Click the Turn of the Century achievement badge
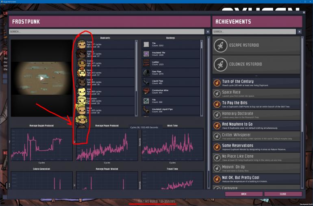 [217, 83]
